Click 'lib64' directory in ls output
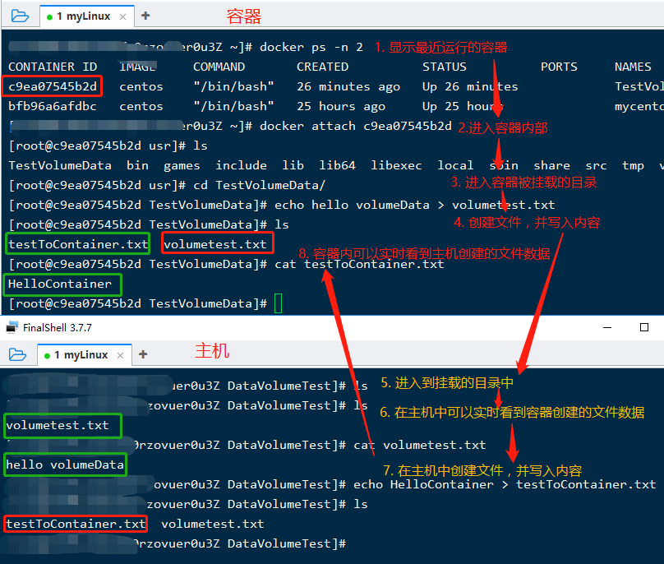664x564 pixels. (x=337, y=165)
